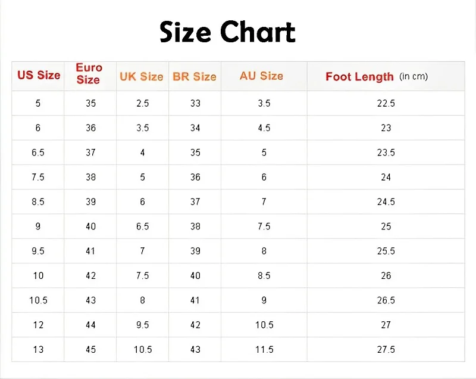Click the Foot Length header
The height and width of the screenshot is (379, 476).
click(377, 77)
